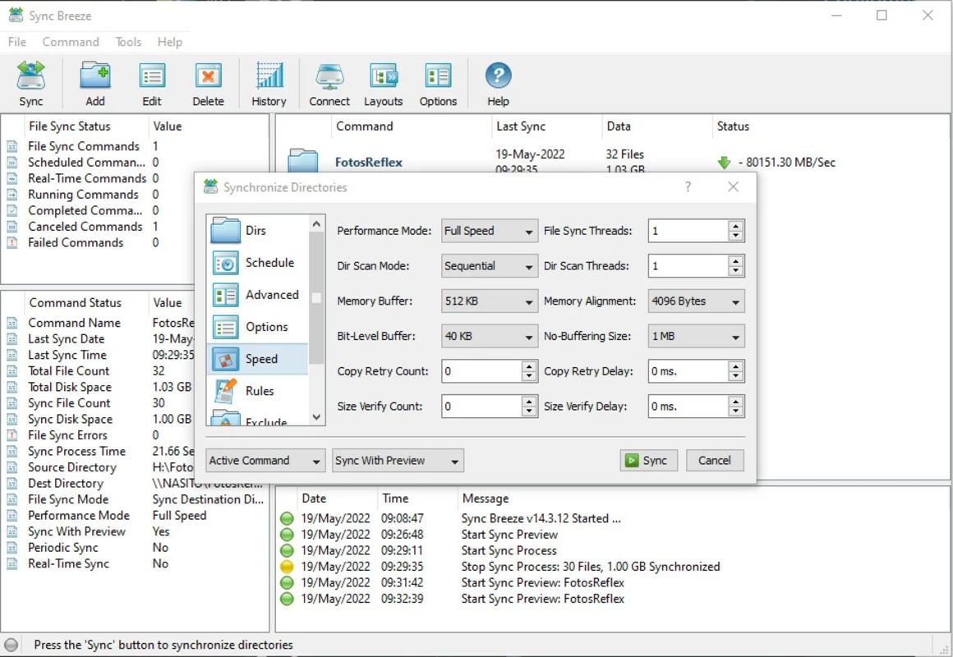The height and width of the screenshot is (657, 953).
Task: Increase File Sync Threads value
Action: 735,226
